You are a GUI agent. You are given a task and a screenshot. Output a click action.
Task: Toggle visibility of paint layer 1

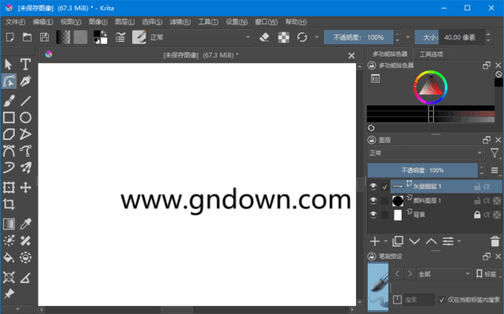coord(372,201)
